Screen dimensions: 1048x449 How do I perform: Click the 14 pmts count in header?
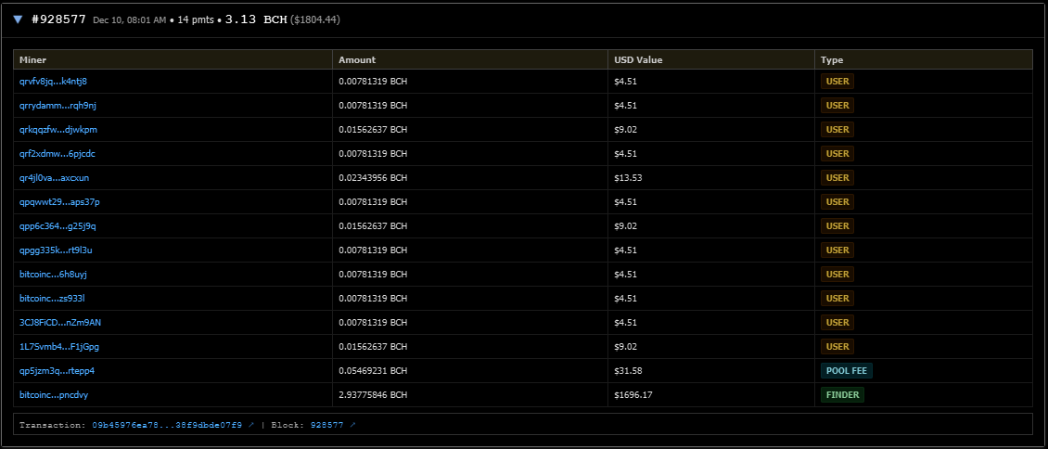(x=195, y=20)
